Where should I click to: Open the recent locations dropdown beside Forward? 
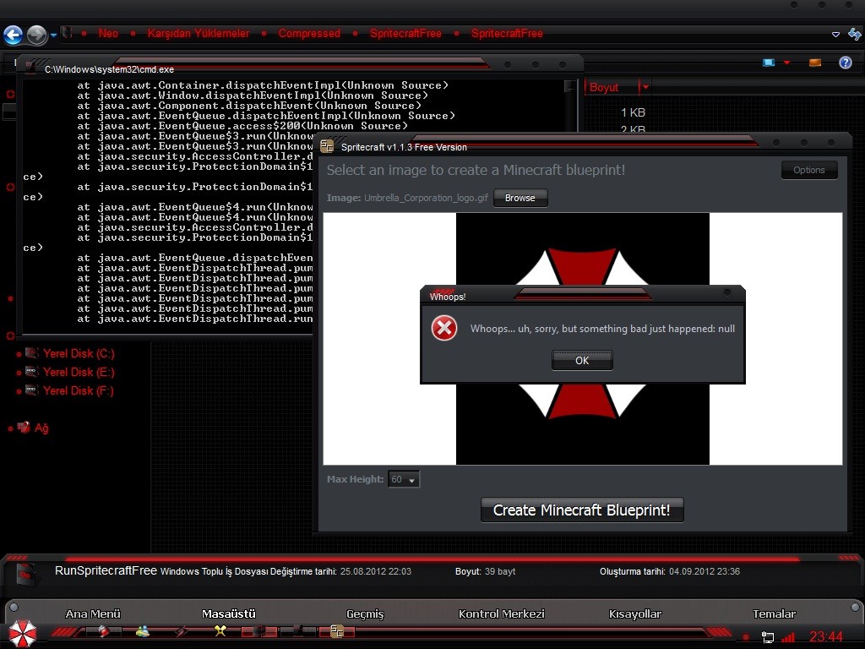[53, 35]
